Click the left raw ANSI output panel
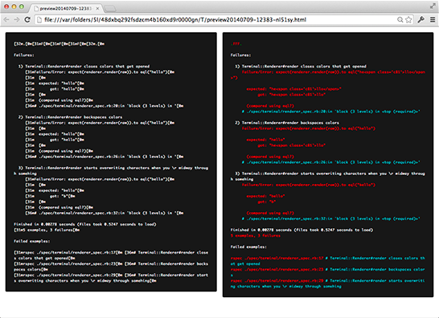The width and height of the screenshot is (439, 318). (x=111, y=162)
